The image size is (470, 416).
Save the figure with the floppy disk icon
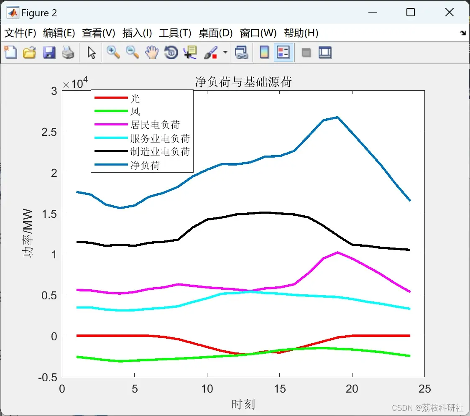[x=49, y=52]
